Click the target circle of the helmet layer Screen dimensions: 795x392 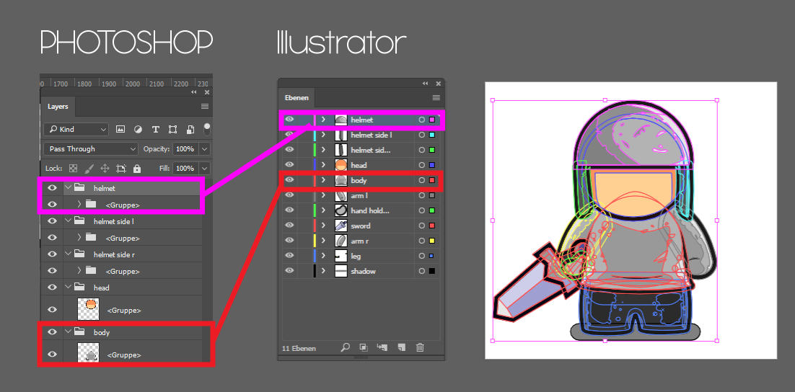click(x=422, y=120)
